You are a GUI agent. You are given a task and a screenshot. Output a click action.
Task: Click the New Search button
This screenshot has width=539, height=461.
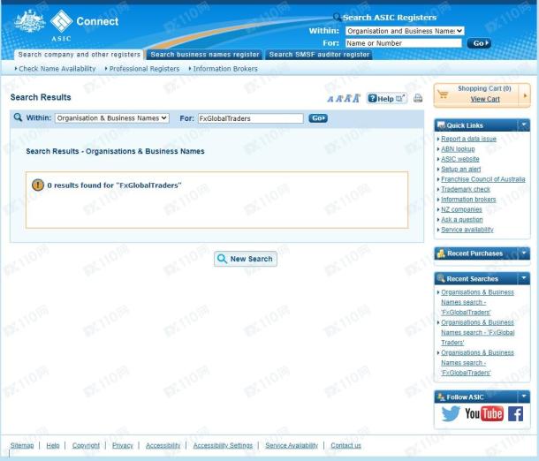[x=246, y=259]
